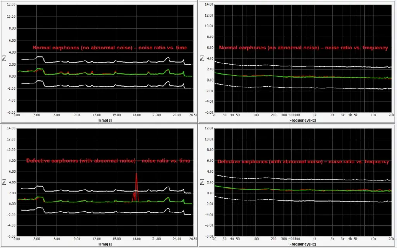Click 'Frequency[Hz]' label under bottom-right chart

303,244
